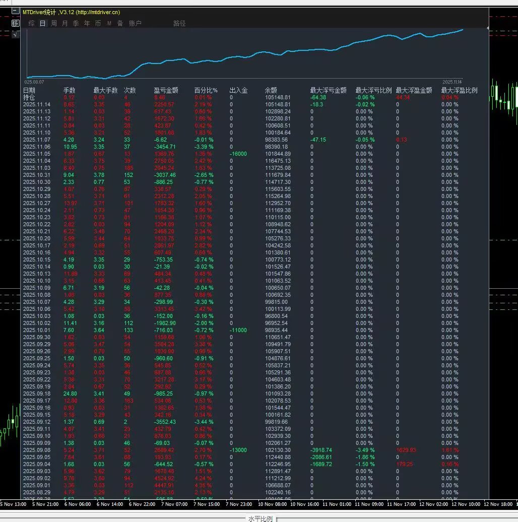The height and width of the screenshot is (522, 518).
Task: Select the M tab
Action: (x=109, y=23)
